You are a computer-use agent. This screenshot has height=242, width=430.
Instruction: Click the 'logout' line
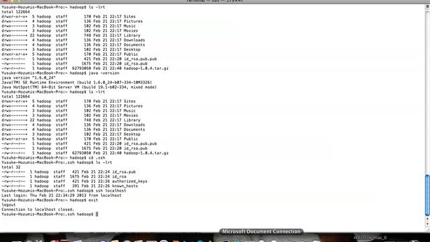tap(9, 204)
